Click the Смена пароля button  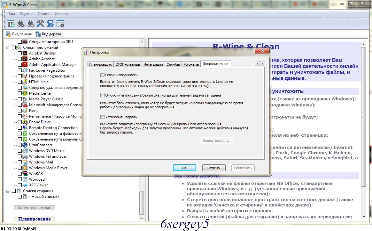point(216,141)
